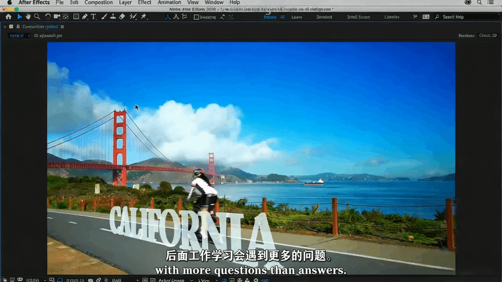This screenshot has height=282, width=502.
Task: Choose the Type tool
Action: tap(94, 16)
